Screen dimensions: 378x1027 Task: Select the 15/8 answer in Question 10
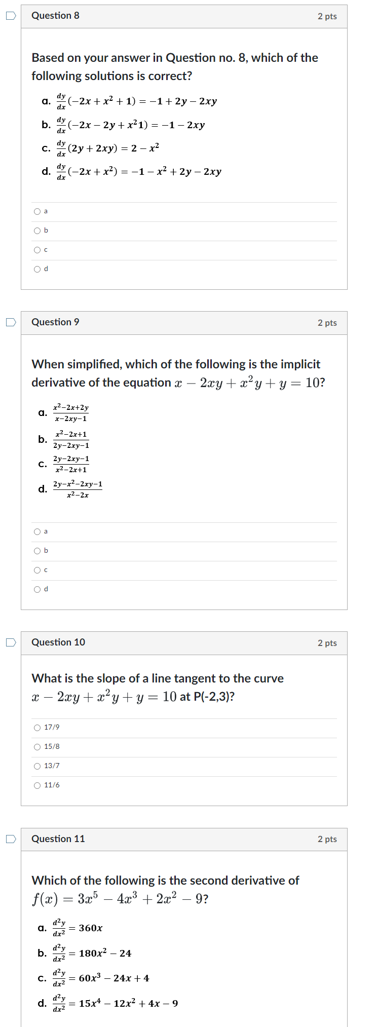click(36, 746)
